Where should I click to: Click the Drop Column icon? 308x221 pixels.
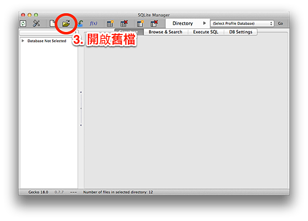coord(154,24)
